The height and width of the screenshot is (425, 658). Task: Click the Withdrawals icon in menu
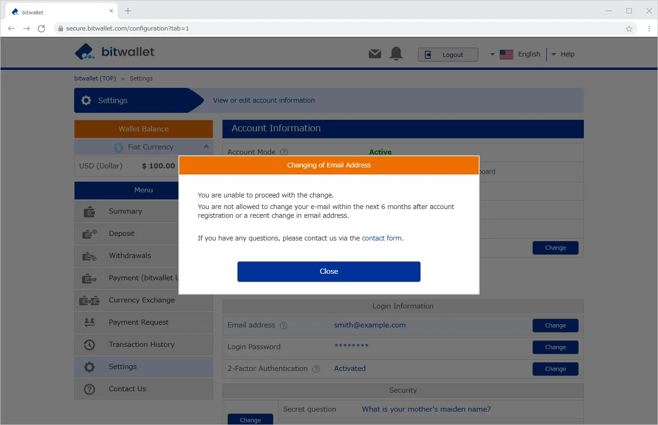[x=89, y=256]
